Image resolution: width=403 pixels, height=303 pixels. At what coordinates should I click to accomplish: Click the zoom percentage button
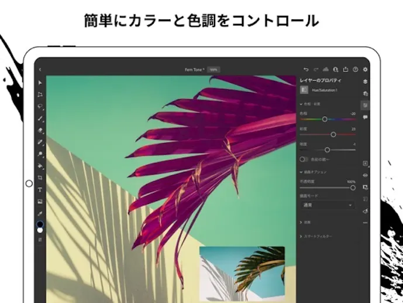pyautogui.click(x=213, y=69)
